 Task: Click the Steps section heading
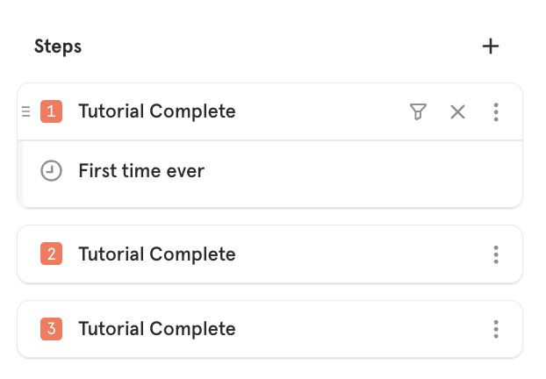[x=58, y=46]
